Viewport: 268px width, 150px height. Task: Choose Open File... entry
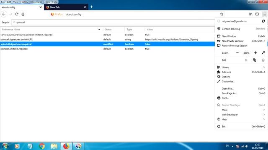(x=241, y=89)
